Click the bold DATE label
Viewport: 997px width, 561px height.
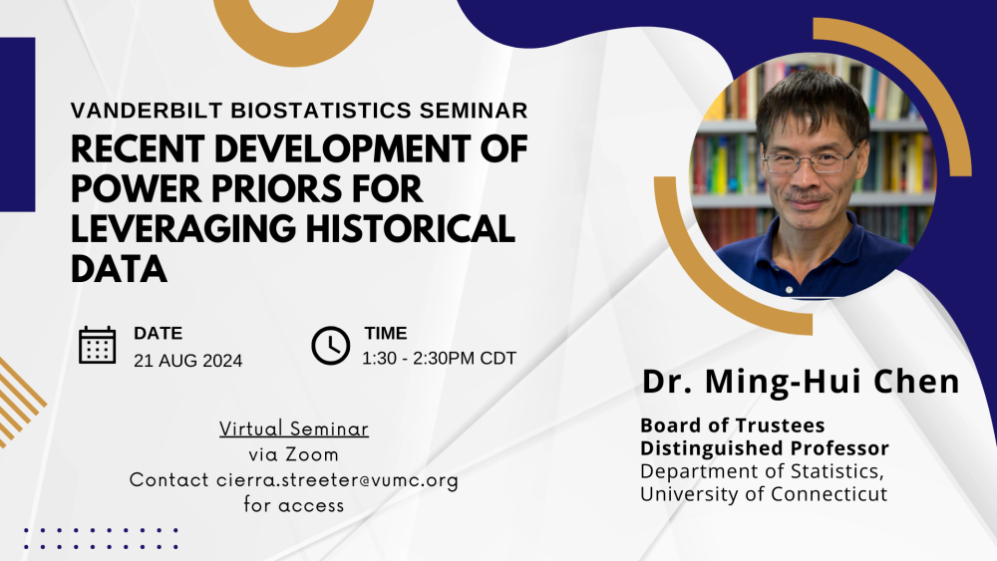[159, 334]
